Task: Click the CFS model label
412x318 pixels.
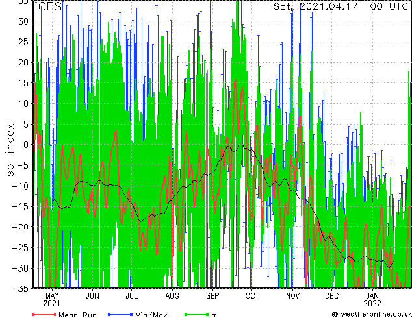Action: click(x=50, y=6)
